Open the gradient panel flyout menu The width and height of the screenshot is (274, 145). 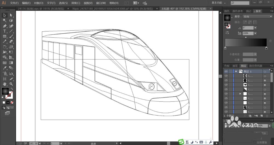(271, 11)
